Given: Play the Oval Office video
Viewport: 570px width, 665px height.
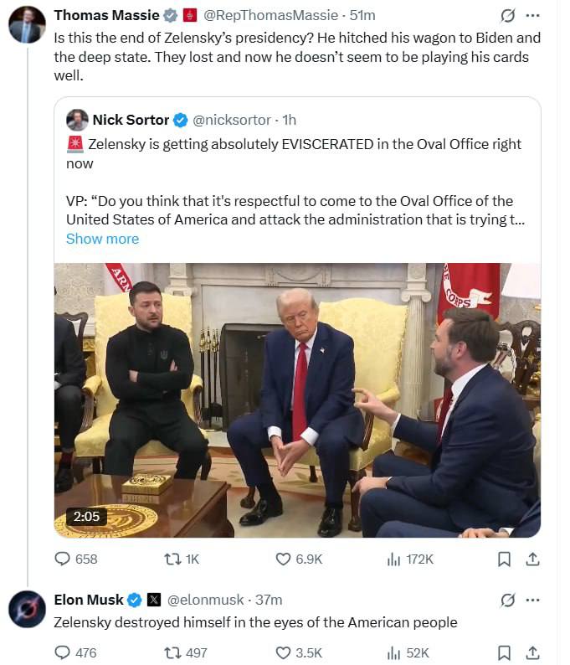Looking at the screenshot, I should click(297, 400).
